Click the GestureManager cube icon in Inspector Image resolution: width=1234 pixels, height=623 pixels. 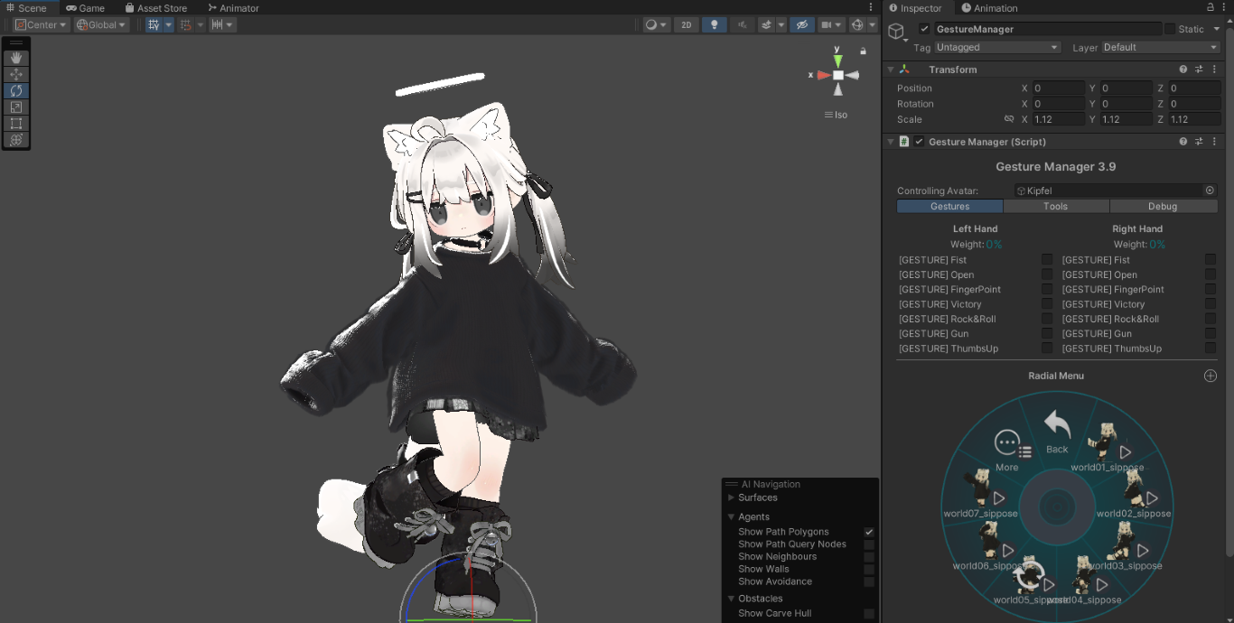(x=895, y=29)
